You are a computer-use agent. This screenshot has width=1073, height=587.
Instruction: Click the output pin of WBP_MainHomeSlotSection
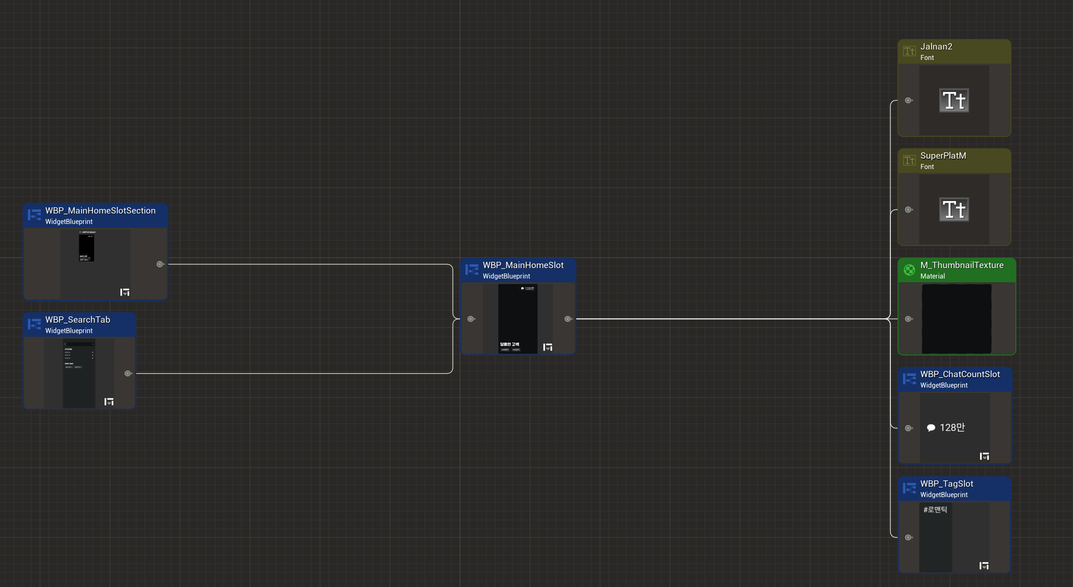pos(160,264)
